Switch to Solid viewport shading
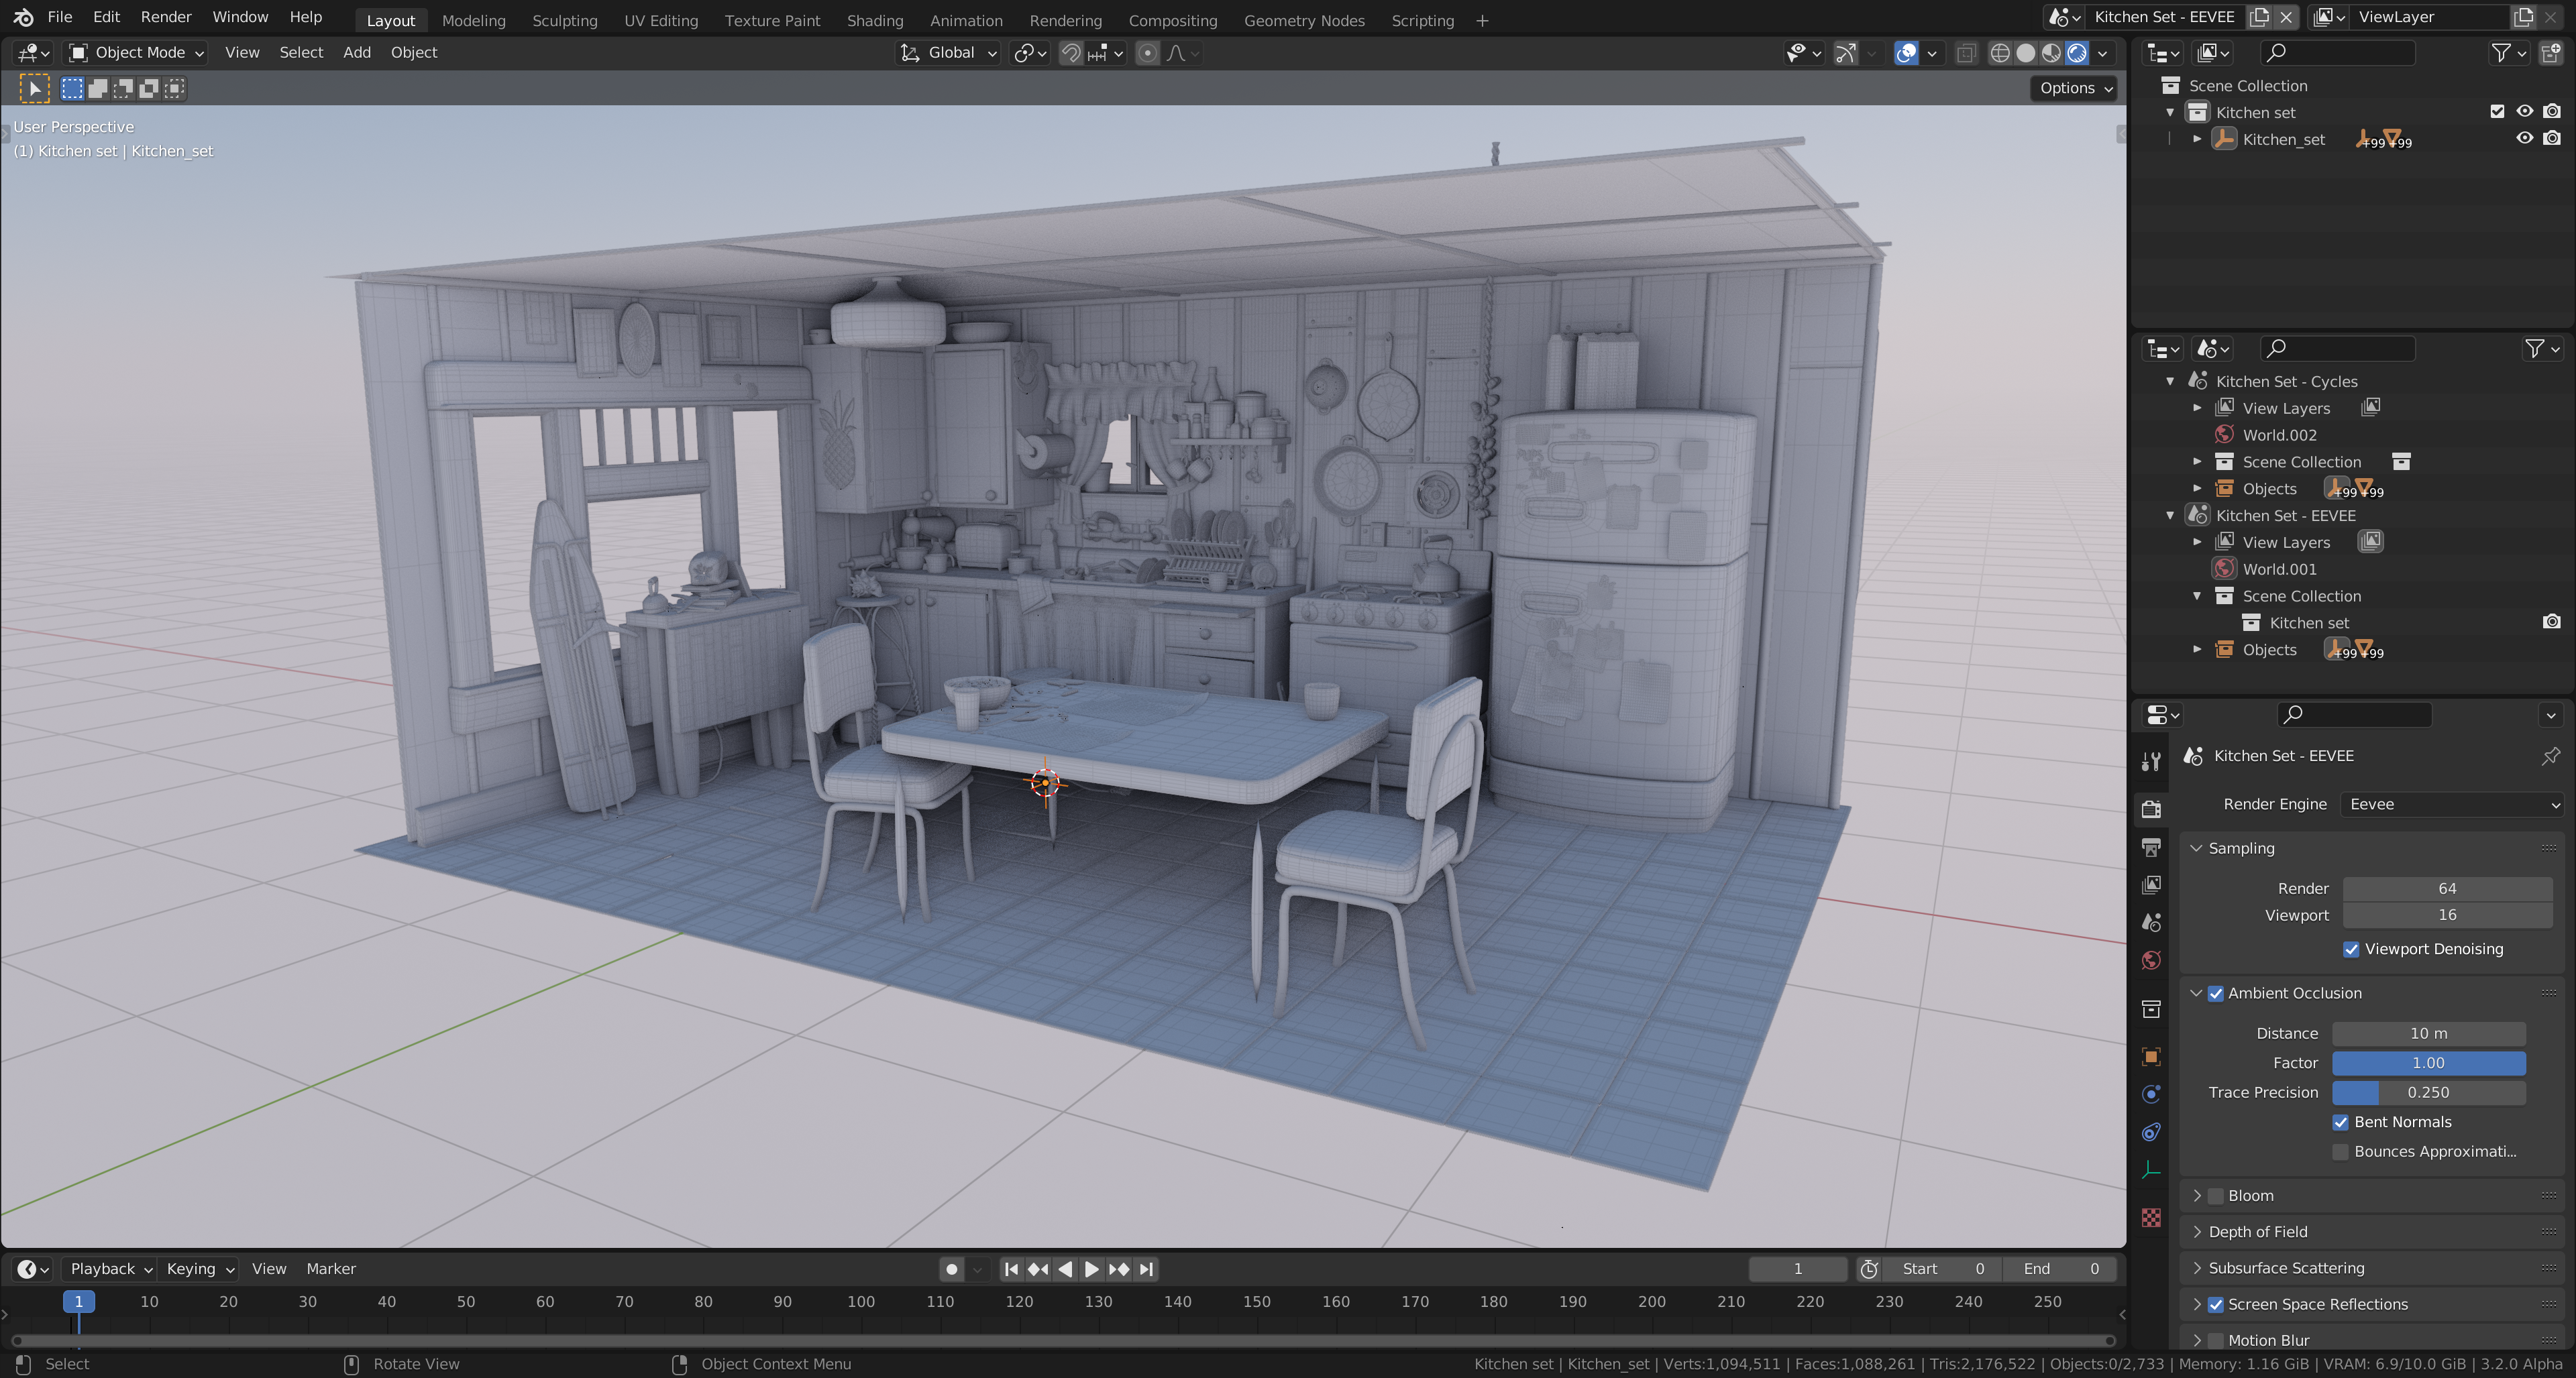The image size is (2576, 1378). tap(2026, 53)
